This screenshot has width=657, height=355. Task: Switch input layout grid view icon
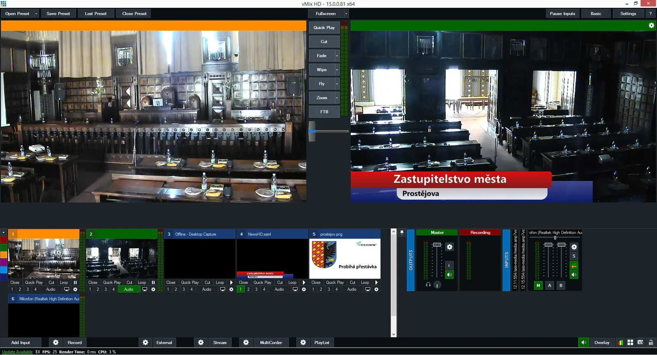(630, 342)
